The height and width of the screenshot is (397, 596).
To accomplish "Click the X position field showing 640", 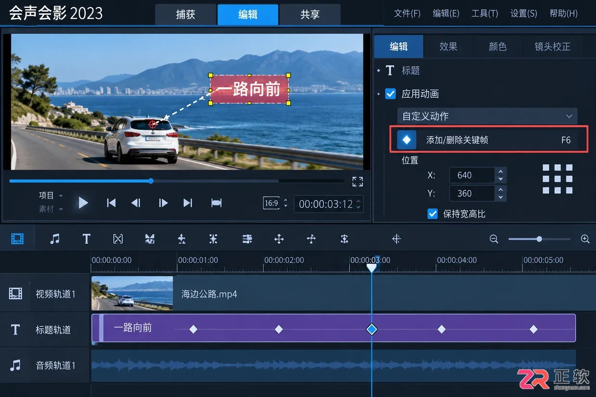I will 472,175.
